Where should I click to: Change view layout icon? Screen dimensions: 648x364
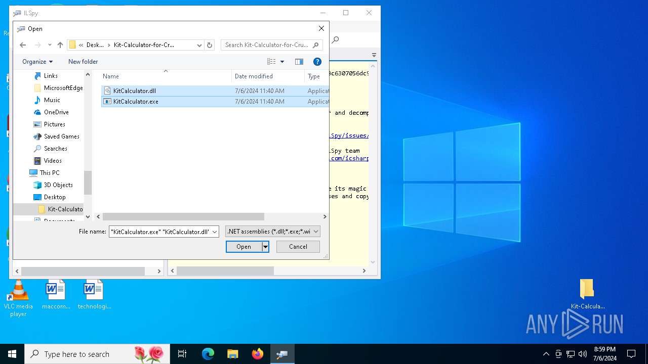pyautogui.click(x=271, y=62)
